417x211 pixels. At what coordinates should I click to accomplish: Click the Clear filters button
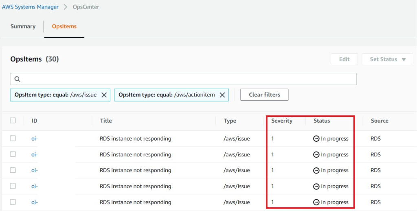264,95
